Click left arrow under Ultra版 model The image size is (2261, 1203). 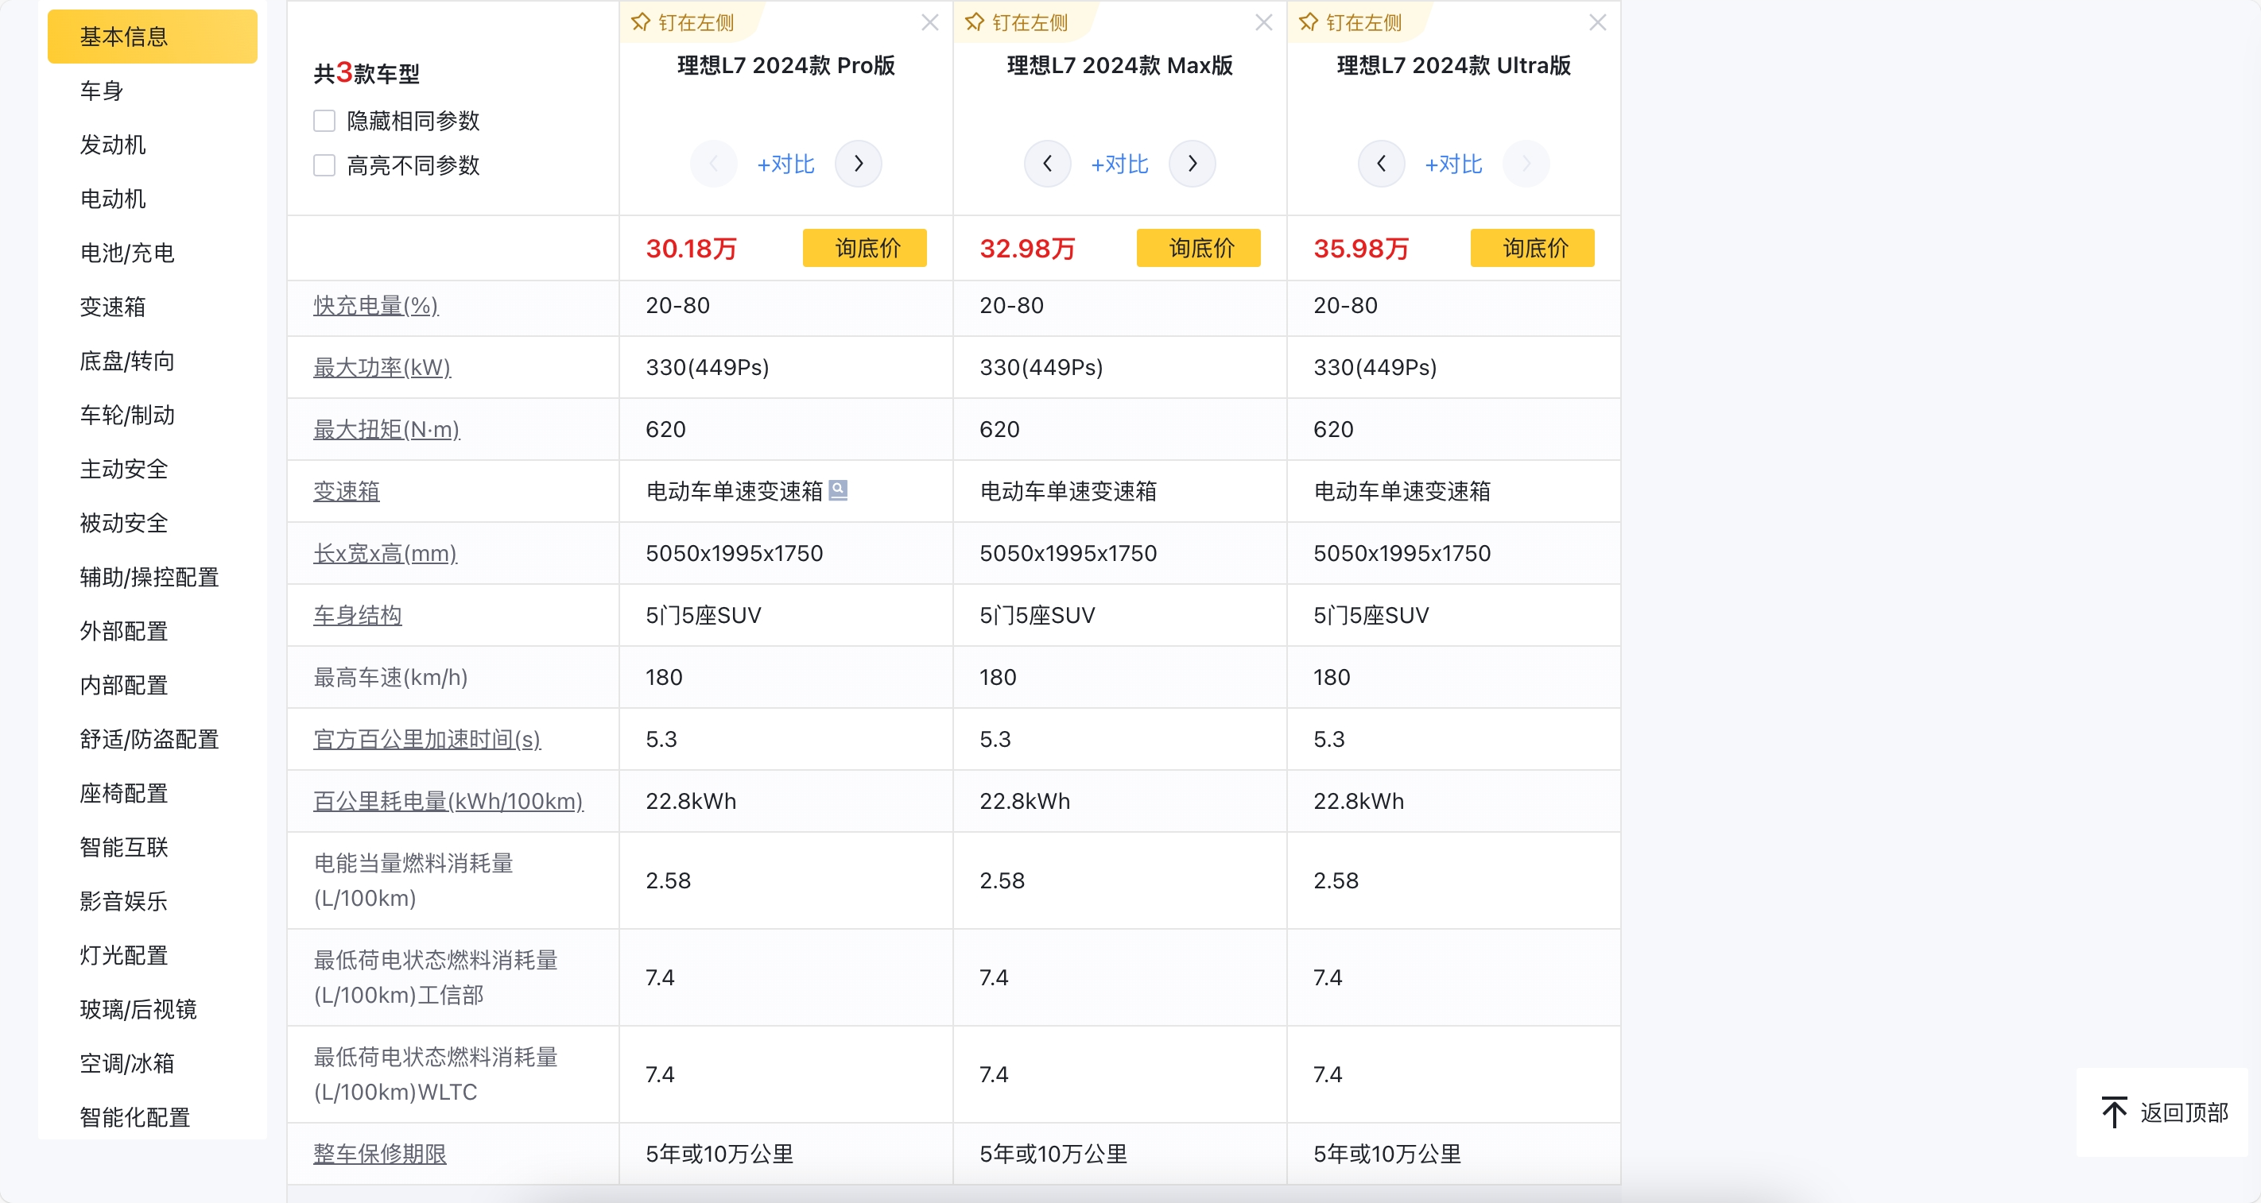(x=1382, y=163)
